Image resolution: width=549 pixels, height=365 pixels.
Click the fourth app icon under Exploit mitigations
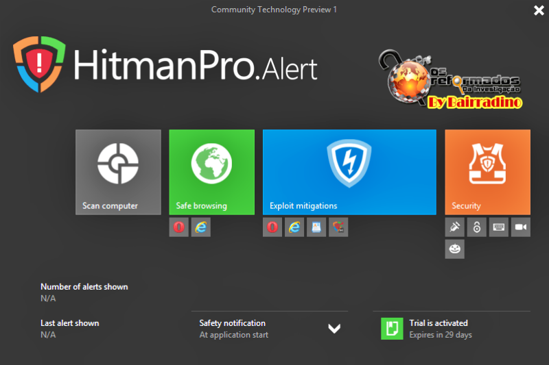coord(338,227)
